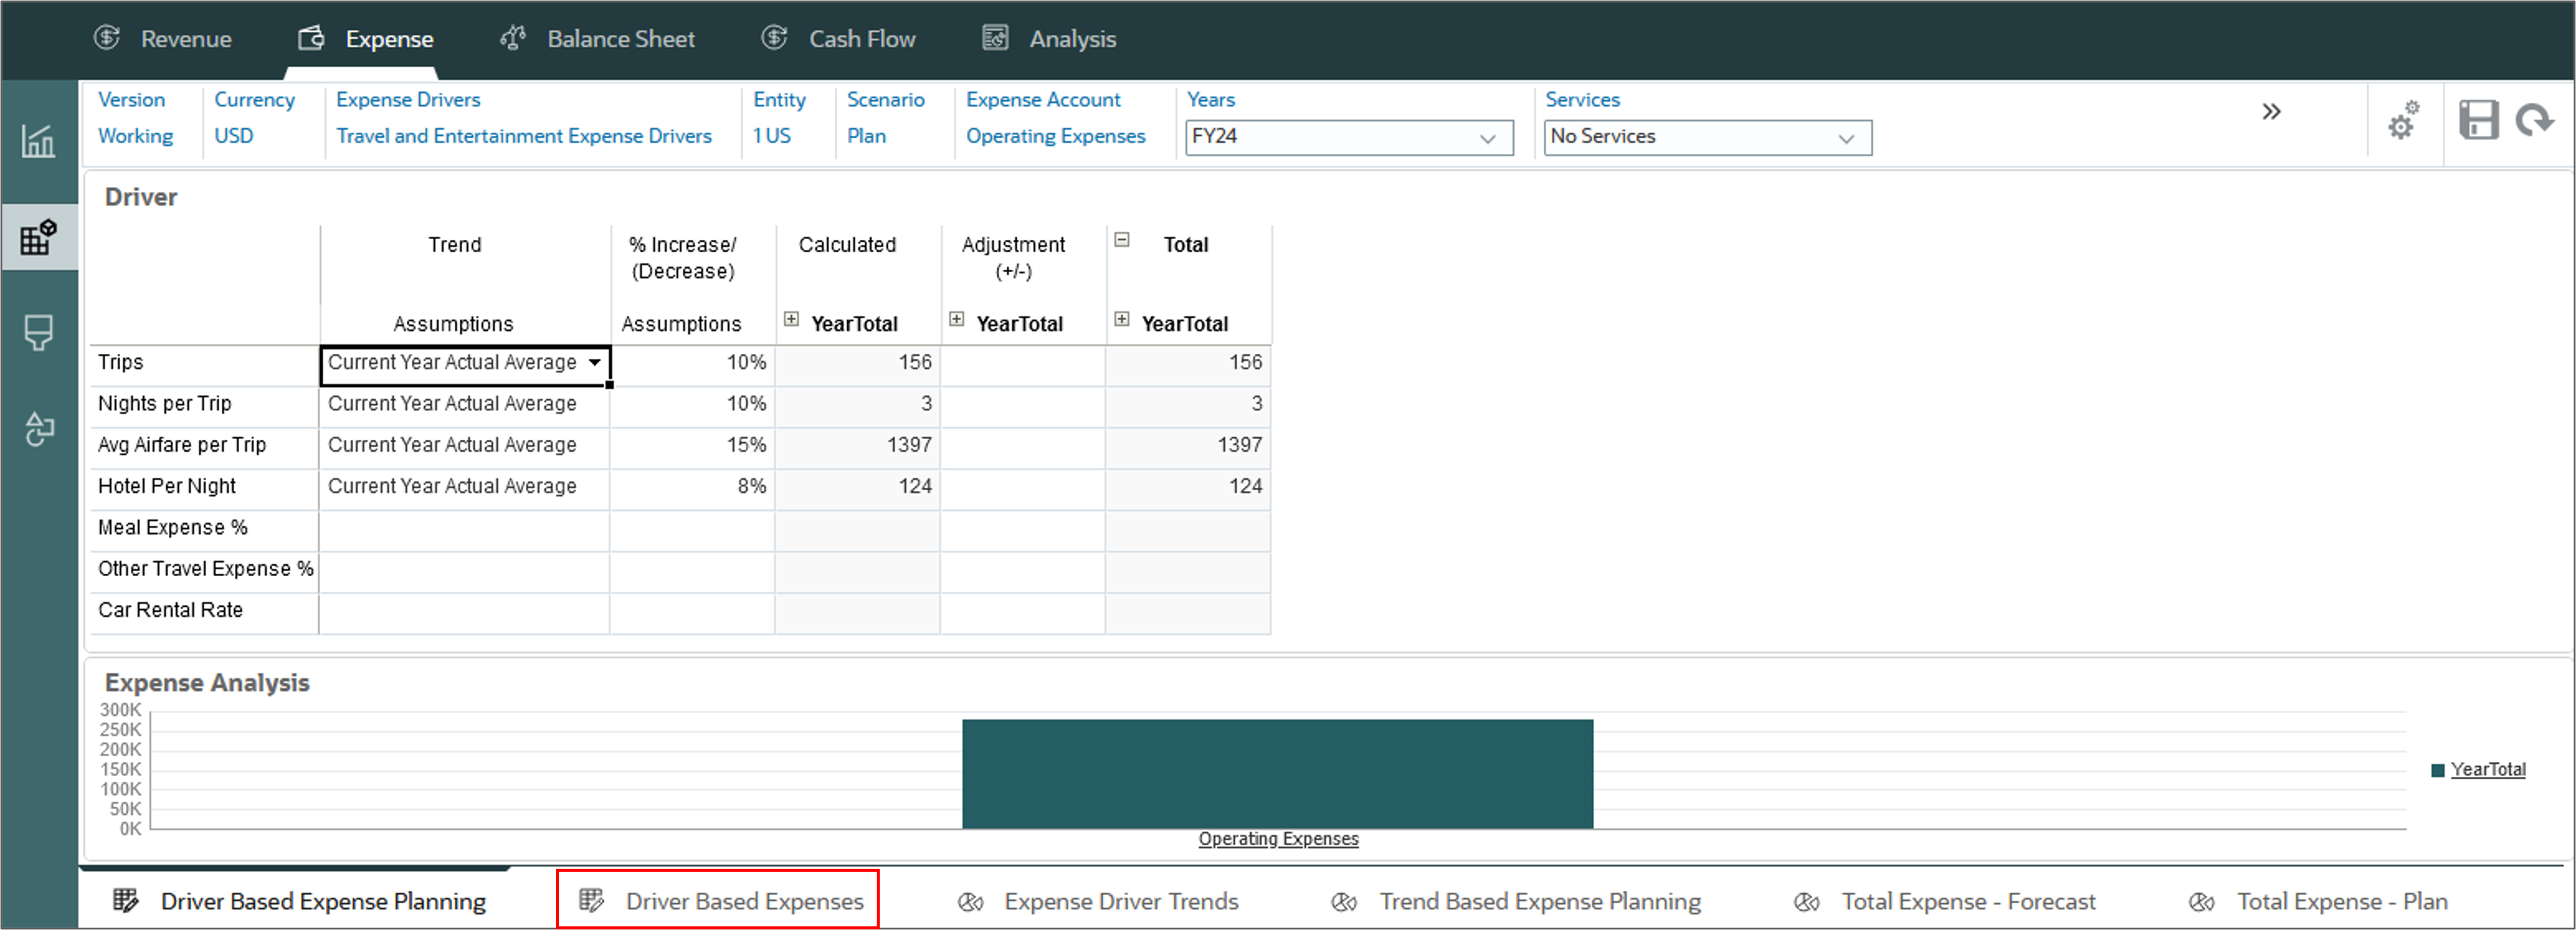Image resolution: width=2576 pixels, height=930 pixels.
Task: Click the YearTotal legend color swatch
Action: coord(2437,770)
